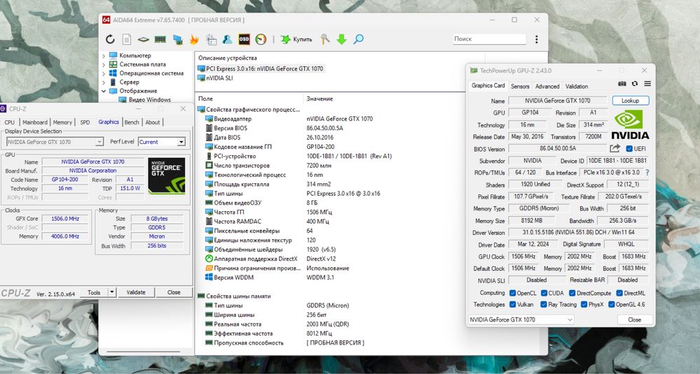700x374 pixels.
Task: Switch to the Memory tab in CPU-Z
Action: tap(62, 122)
